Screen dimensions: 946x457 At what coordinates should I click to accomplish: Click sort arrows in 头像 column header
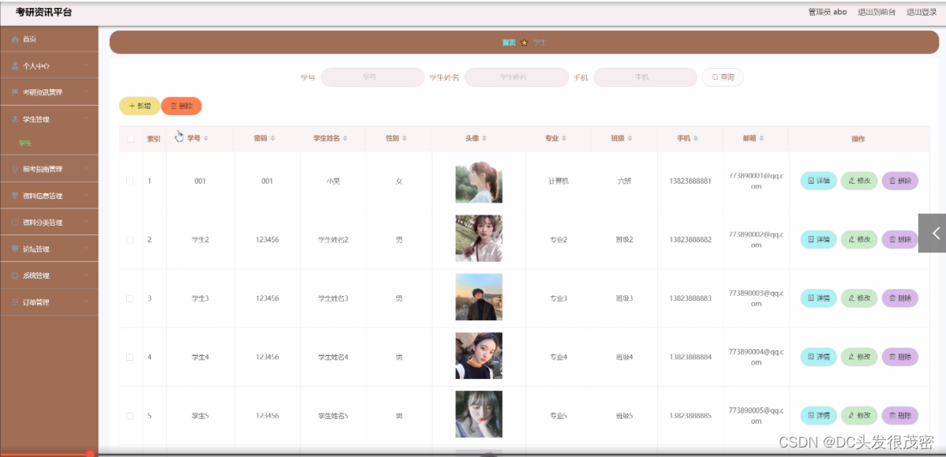click(x=484, y=139)
